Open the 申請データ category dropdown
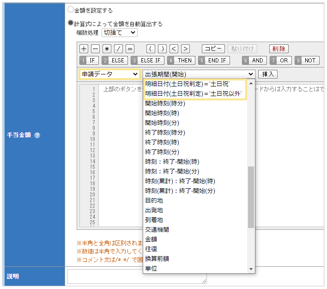The image size is (327, 289). [x=109, y=74]
